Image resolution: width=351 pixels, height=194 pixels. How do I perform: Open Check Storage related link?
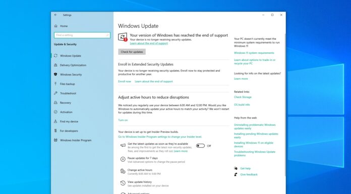(x=243, y=97)
